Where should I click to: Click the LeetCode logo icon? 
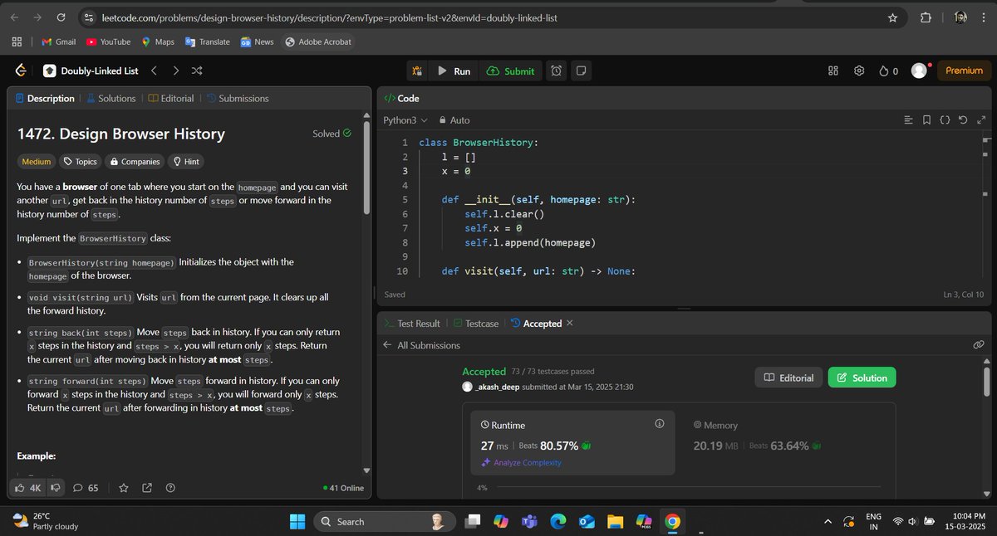pyautogui.click(x=22, y=71)
